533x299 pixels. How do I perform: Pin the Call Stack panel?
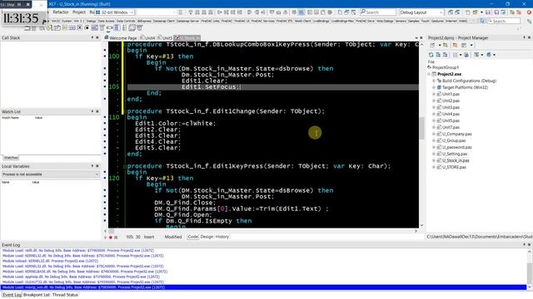[x=92, y=37]
